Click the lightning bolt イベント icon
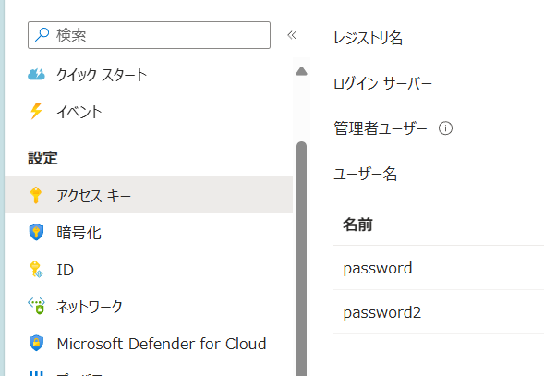Viewport: 544px width, 376px height. point(36,112)
